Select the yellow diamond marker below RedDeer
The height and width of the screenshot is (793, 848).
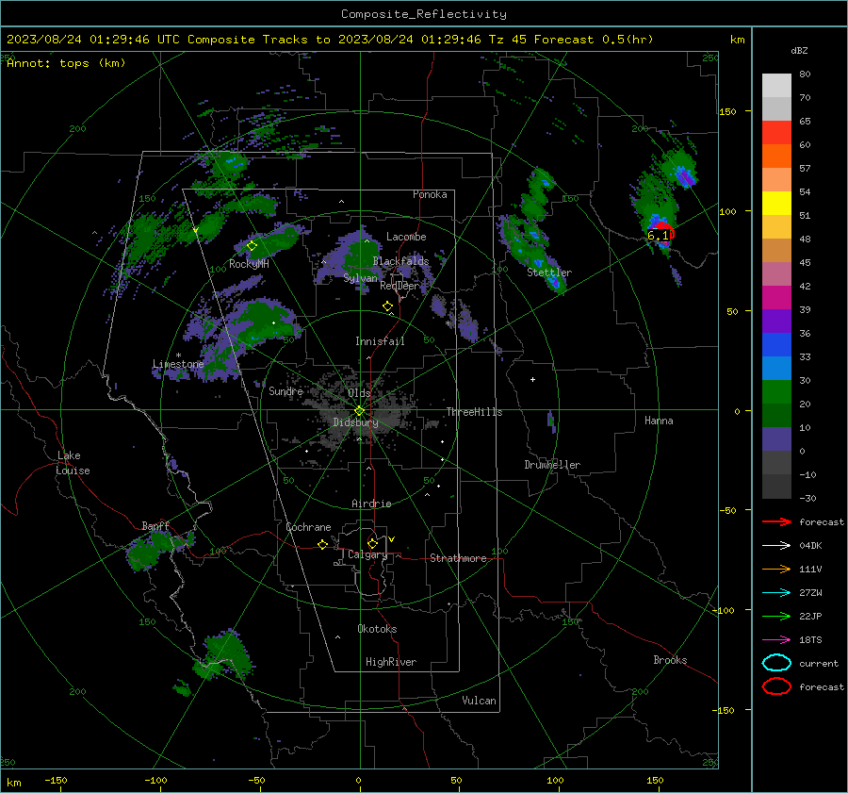[x=387, y=306]
